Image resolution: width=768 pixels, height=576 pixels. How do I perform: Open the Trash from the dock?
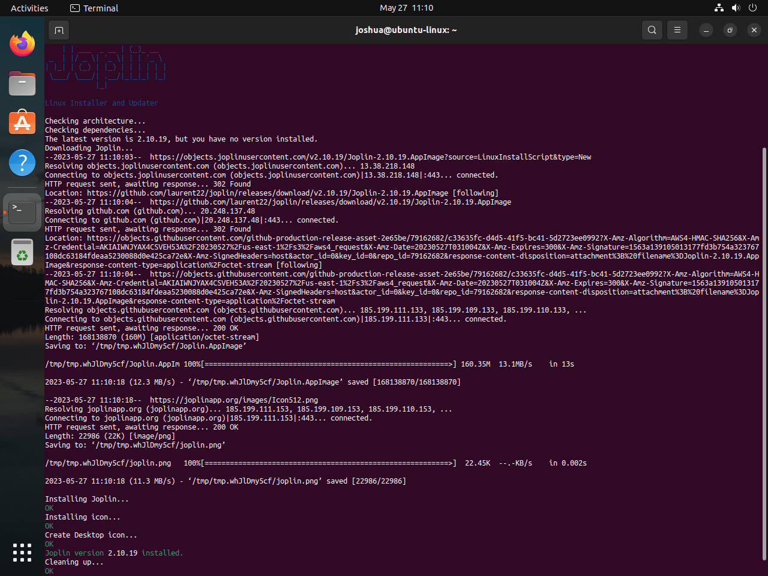click(22, 252)
